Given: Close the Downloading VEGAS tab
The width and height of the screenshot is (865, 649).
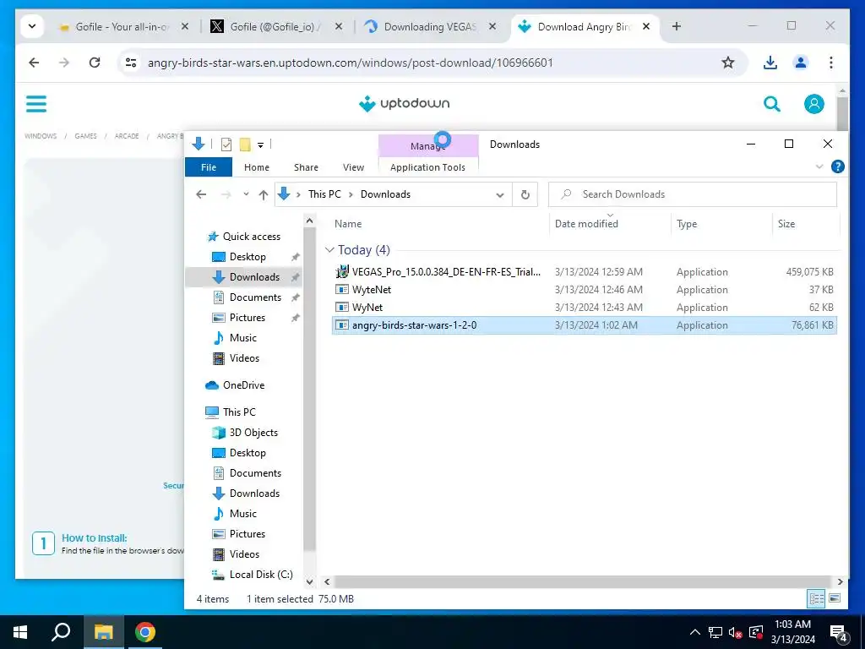Looking at the screenshot, I should (x=492, y=26).
